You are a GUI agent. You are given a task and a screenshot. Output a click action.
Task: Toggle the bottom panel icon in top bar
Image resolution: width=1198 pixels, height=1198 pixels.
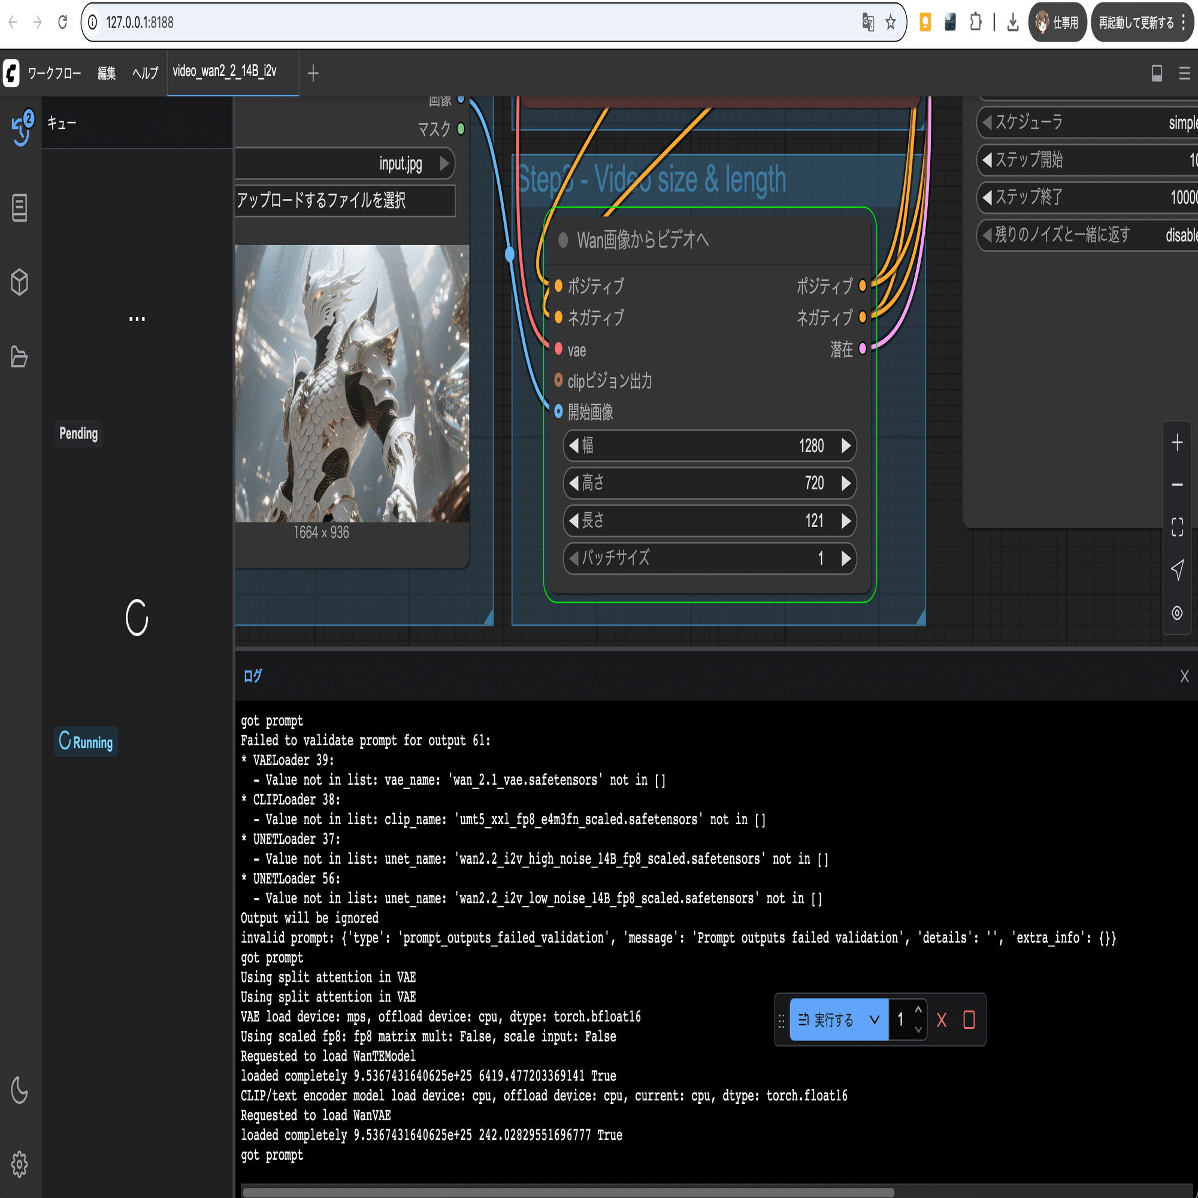[1157, 73]
